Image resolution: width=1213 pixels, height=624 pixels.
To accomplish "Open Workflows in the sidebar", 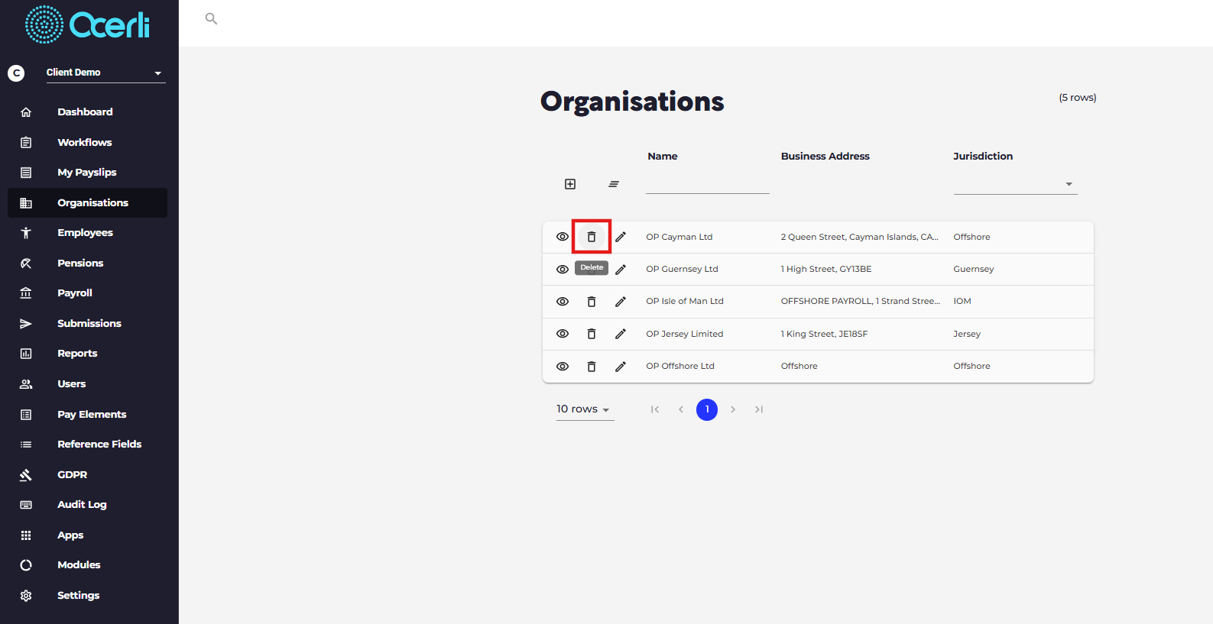I will coord(87,142).
